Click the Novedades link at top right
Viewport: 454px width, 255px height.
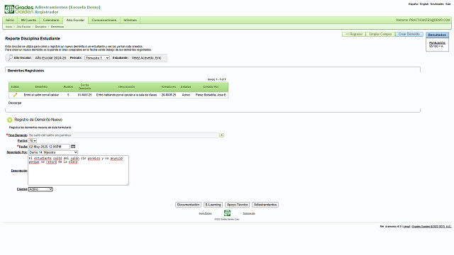(437, 4)
